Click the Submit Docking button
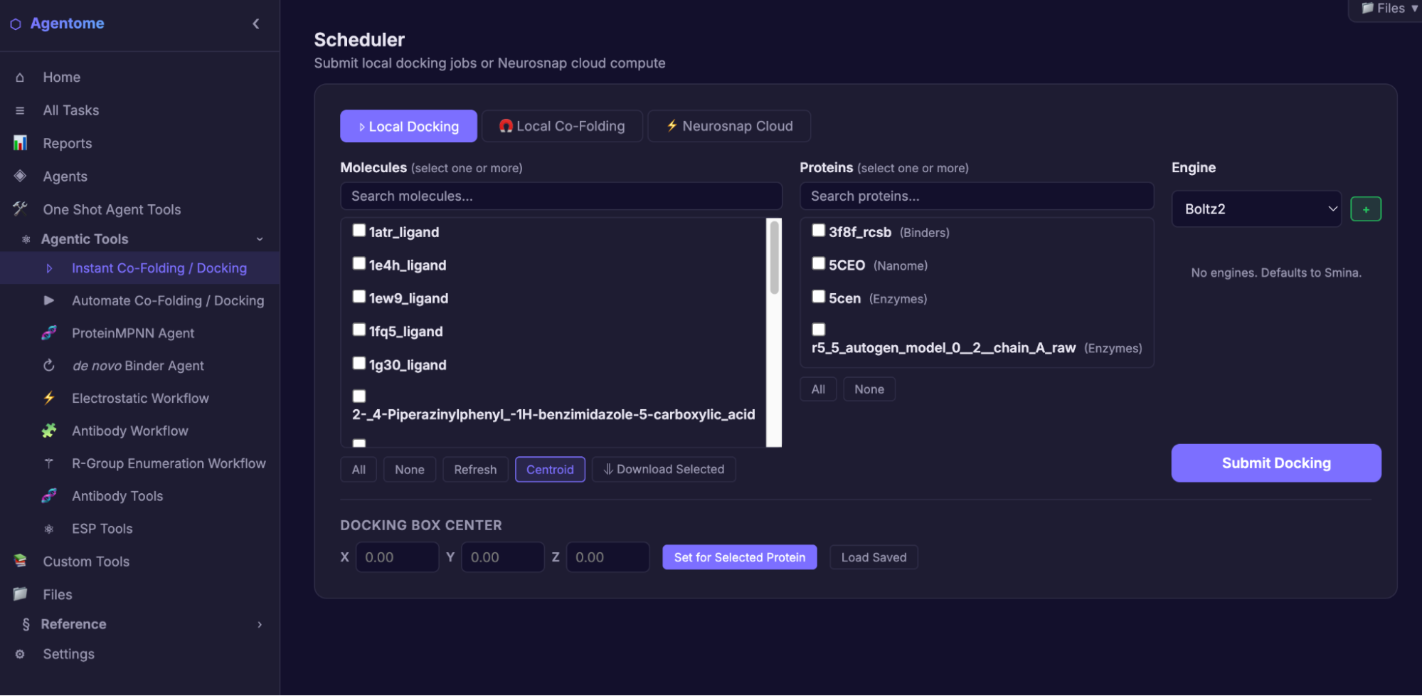This screenshot has height=696, width=1422. (1275, 463)
